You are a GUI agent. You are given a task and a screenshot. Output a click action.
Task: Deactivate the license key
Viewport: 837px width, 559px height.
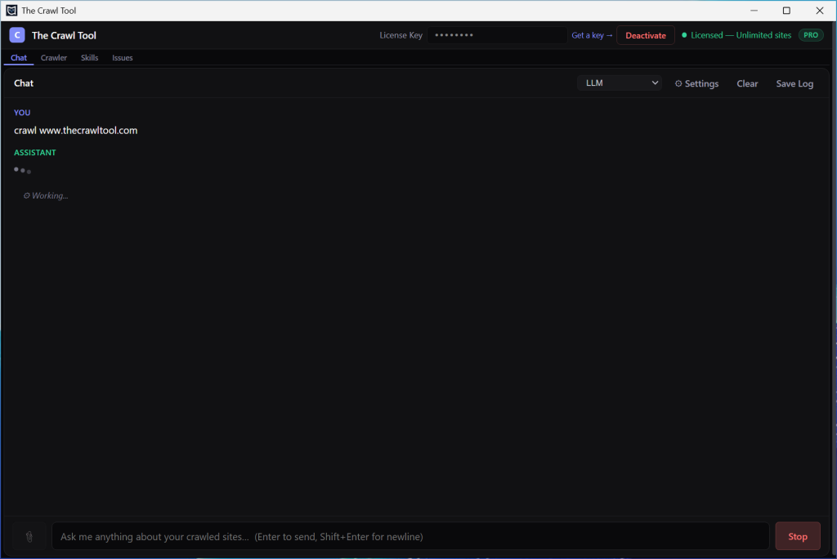pos(646,35)
